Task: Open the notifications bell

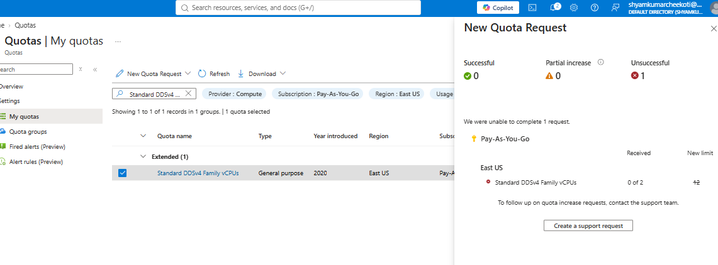Action: click(x=554, y=8)
